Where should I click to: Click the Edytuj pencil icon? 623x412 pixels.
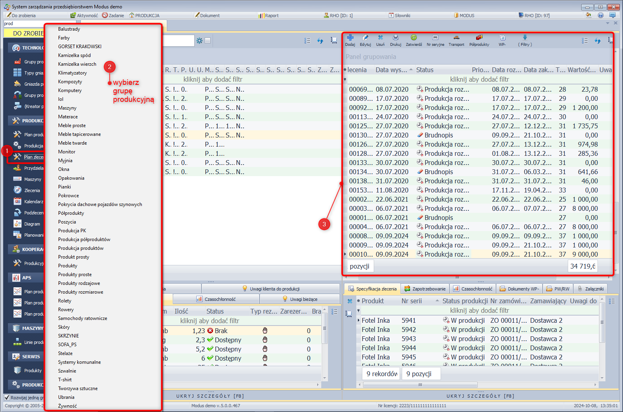(x=365, y=38)
